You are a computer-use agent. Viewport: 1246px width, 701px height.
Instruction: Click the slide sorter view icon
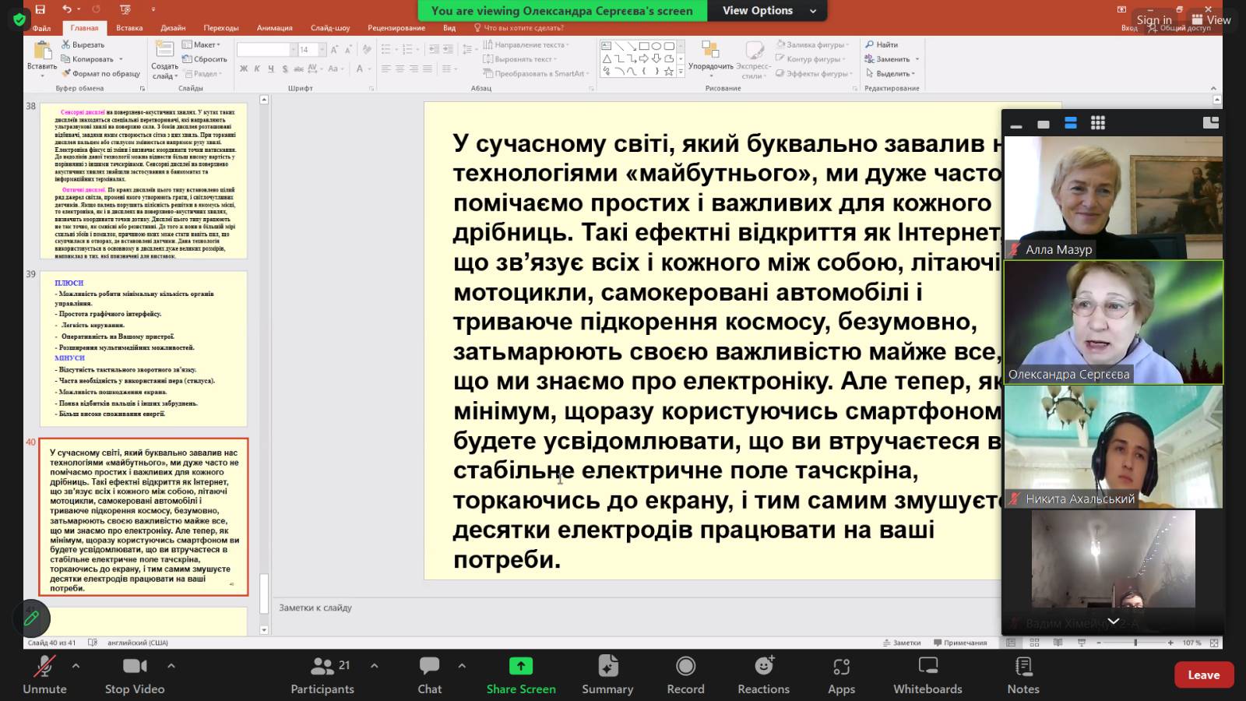(1034, 643)
